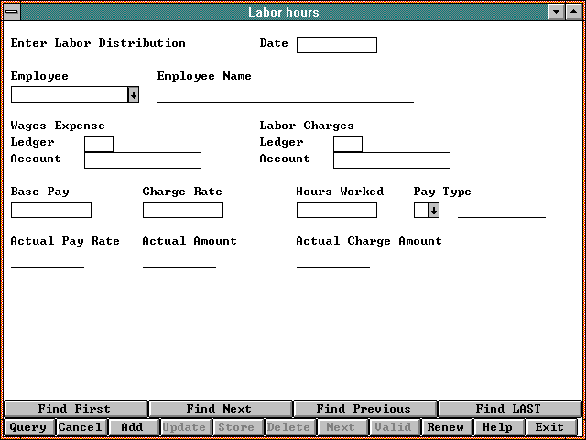Click the Labor Charges Account field
Image resolution: width=586 pixels, height=440 pixels.
[391, 160]
